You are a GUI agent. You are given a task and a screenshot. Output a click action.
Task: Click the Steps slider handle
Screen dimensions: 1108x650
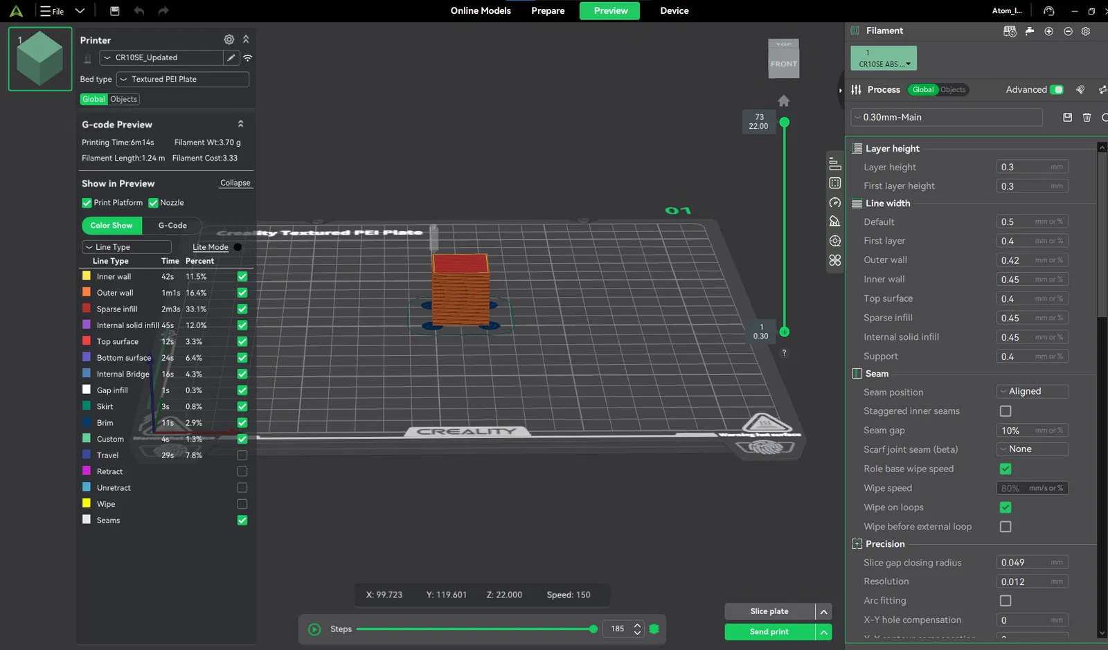(x=593, y=629)
